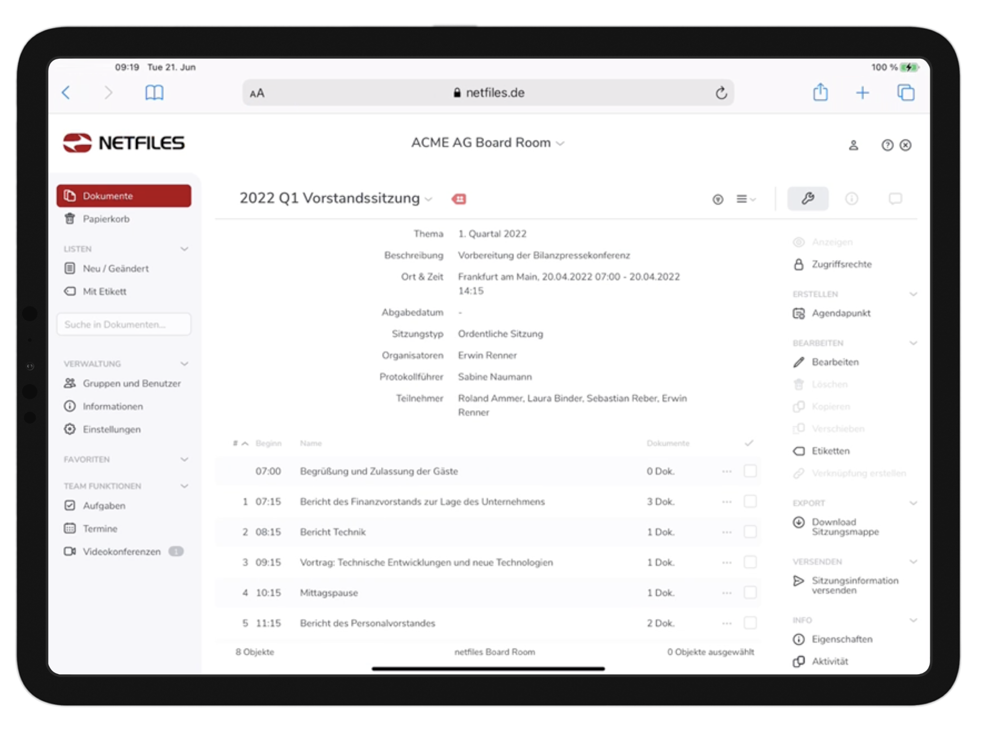Go to Gruppen und Benutzer
The image size is (981, 730).
pyautogui.click(x=132, y=384)
